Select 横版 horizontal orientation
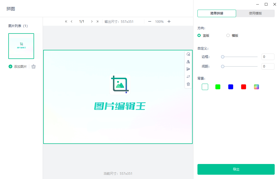 tap(232, 36)
